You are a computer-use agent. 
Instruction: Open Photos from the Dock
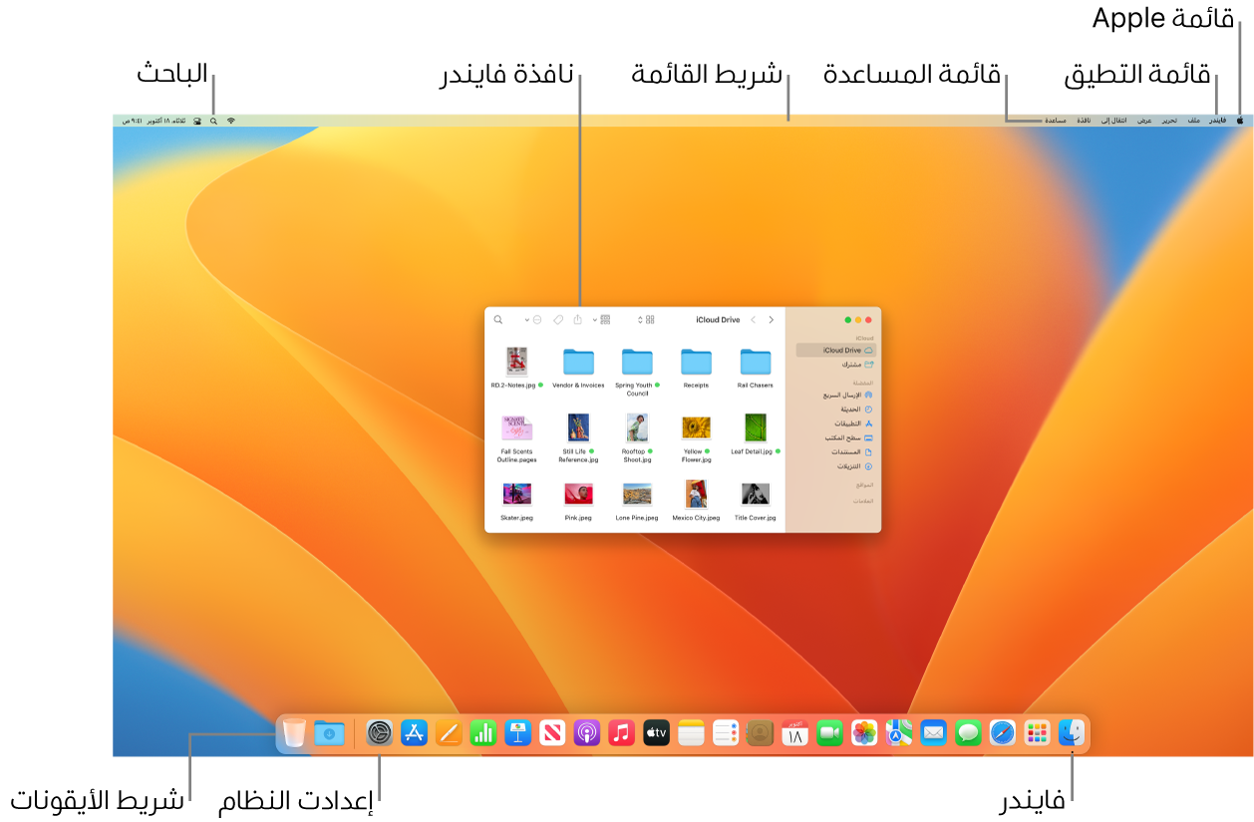click(863, 732)
